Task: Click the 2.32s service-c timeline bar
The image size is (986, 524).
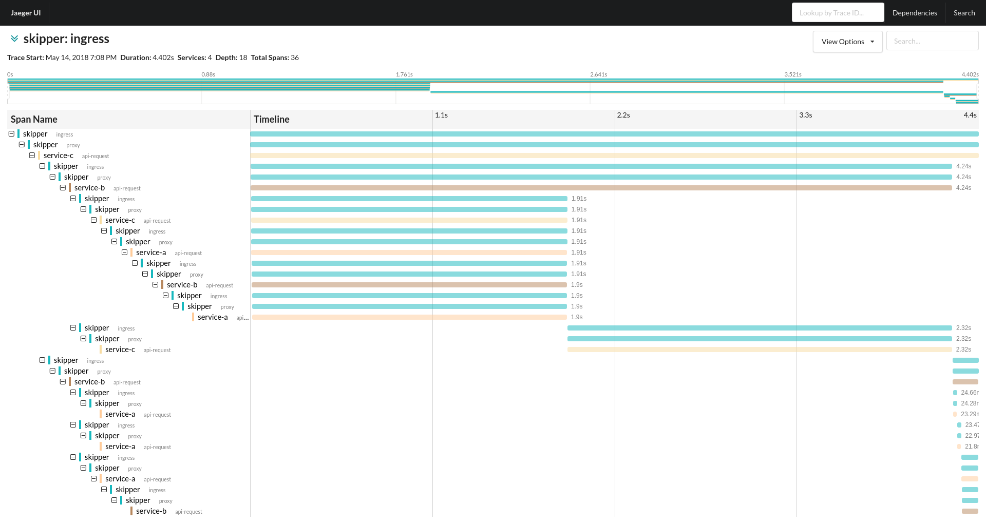Action: pos(760,350)
